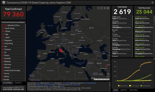
Task: Open the JHU CSSE visualization link
Action: pos(66,83)
